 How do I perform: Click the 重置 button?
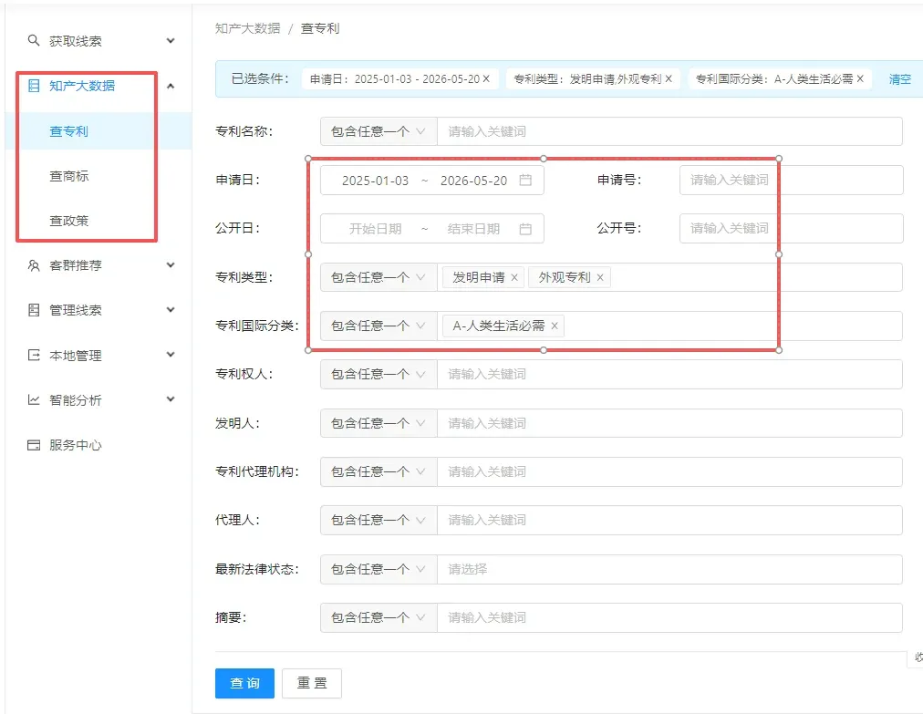[x=312, y=683]
